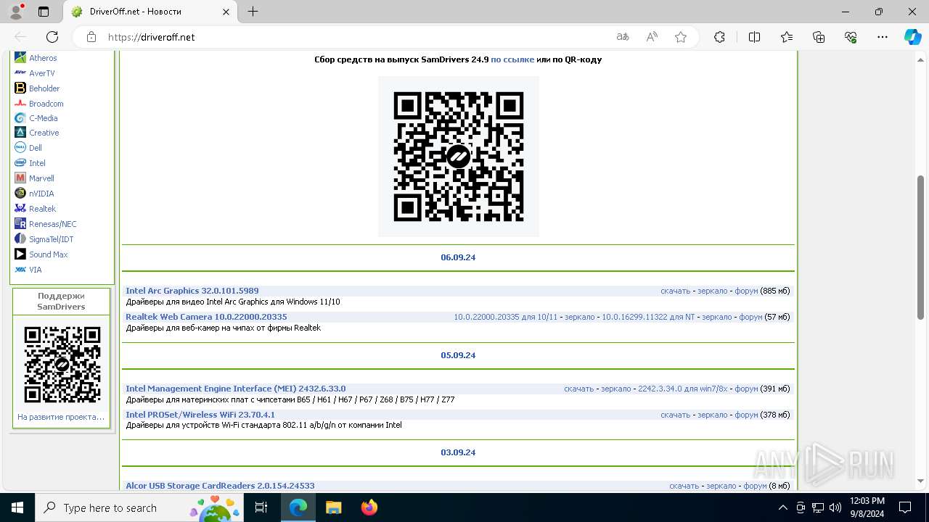Click the Atheros brand icon
This screenshot has width=929, height=522.
point(20,58)
